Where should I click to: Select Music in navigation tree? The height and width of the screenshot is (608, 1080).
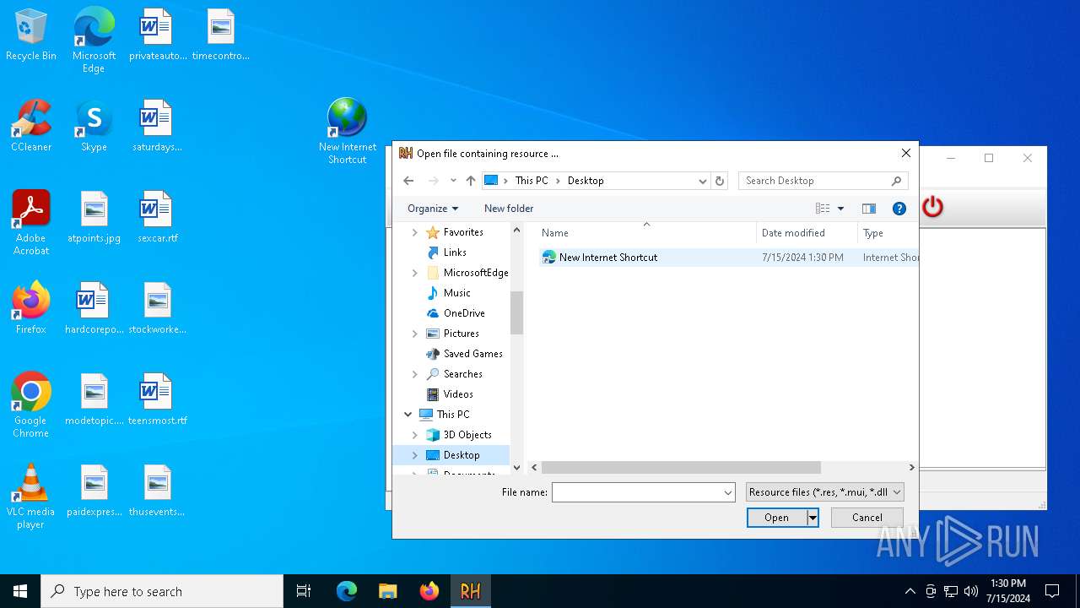[x=457, y=293]
